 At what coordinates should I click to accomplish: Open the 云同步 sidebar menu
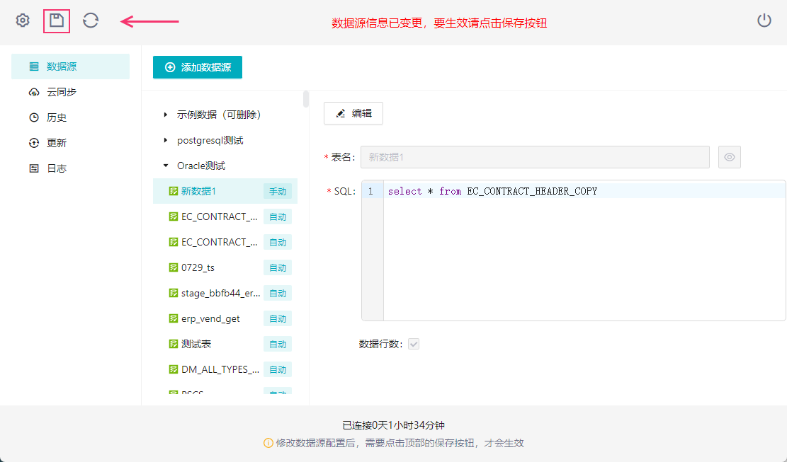[70, 92]
